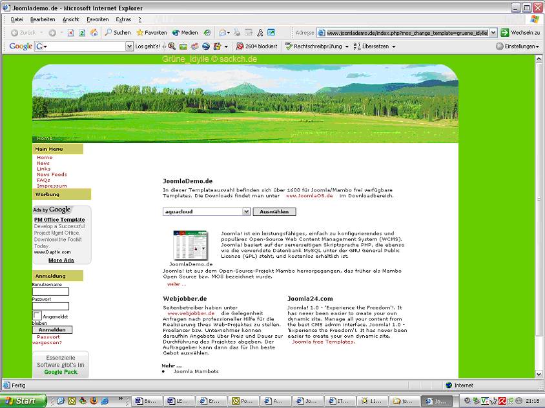Run Rechtschreibprüfung spell check
This screenshot has width=545, height=408.
314,46
